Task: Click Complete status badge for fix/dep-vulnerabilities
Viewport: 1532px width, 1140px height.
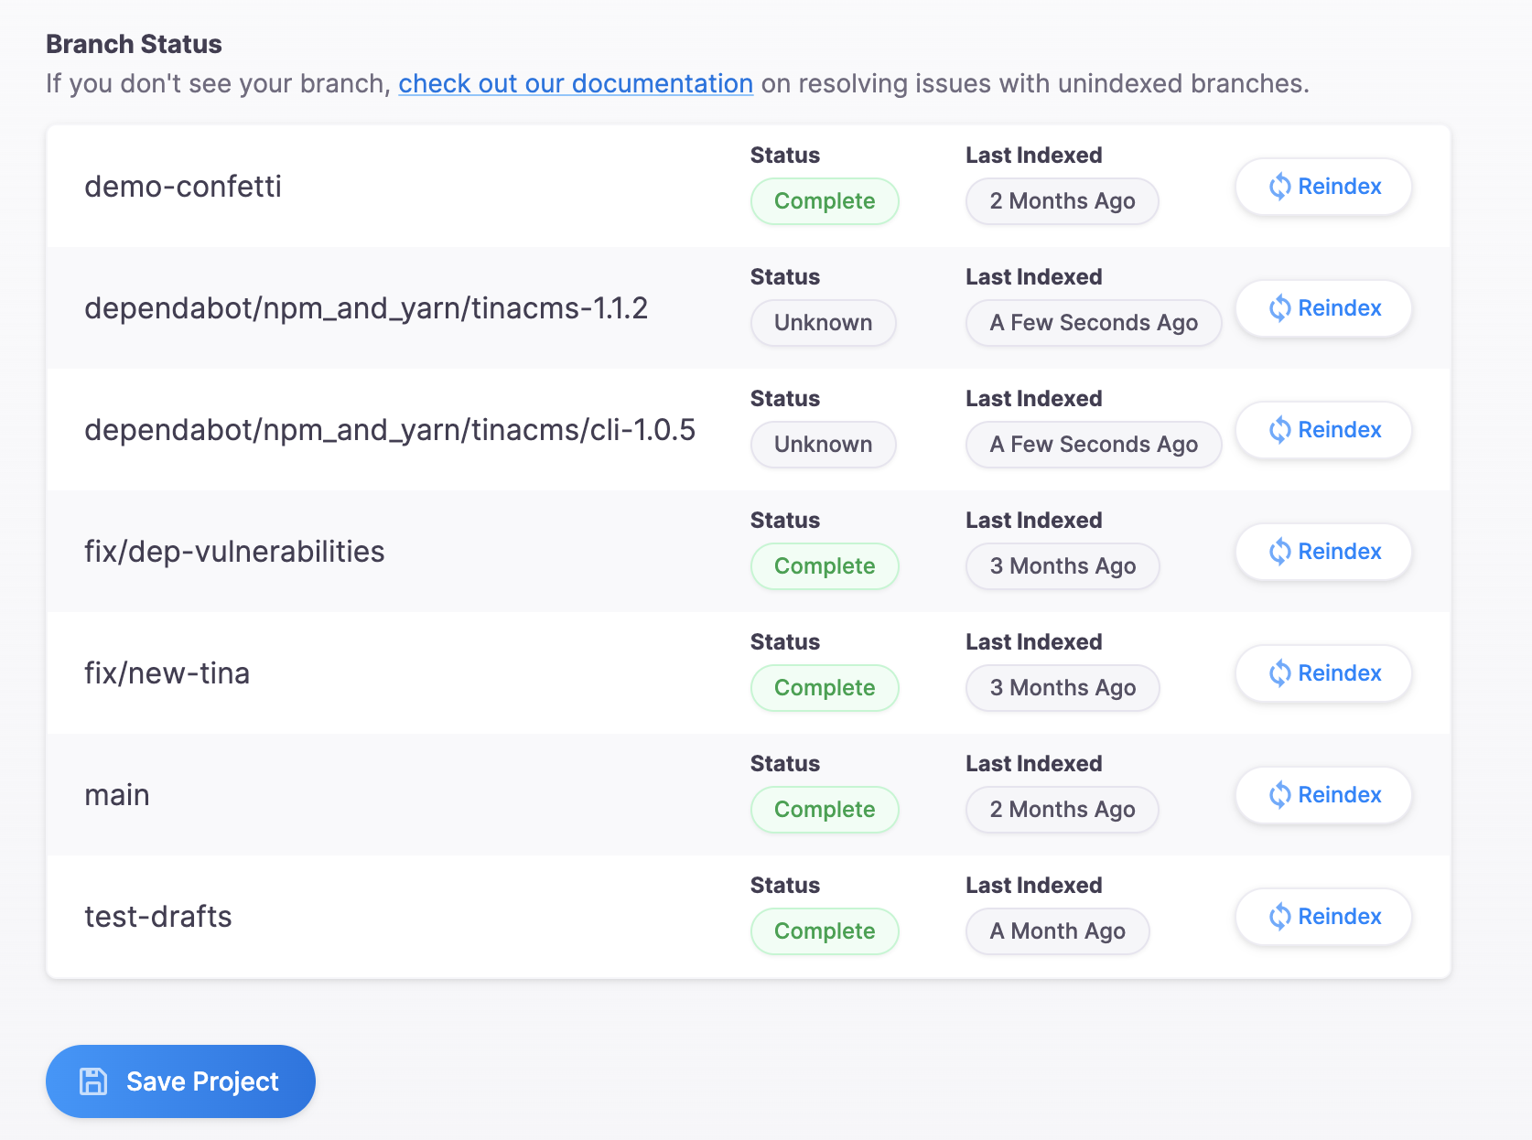Action: pyautogui.click(x=825, y=566)
